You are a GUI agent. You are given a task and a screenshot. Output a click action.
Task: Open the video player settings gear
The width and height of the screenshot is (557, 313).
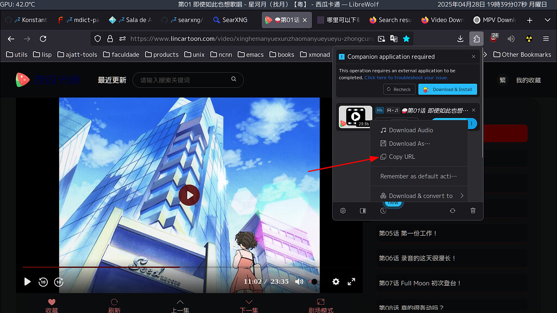point(336,281)
